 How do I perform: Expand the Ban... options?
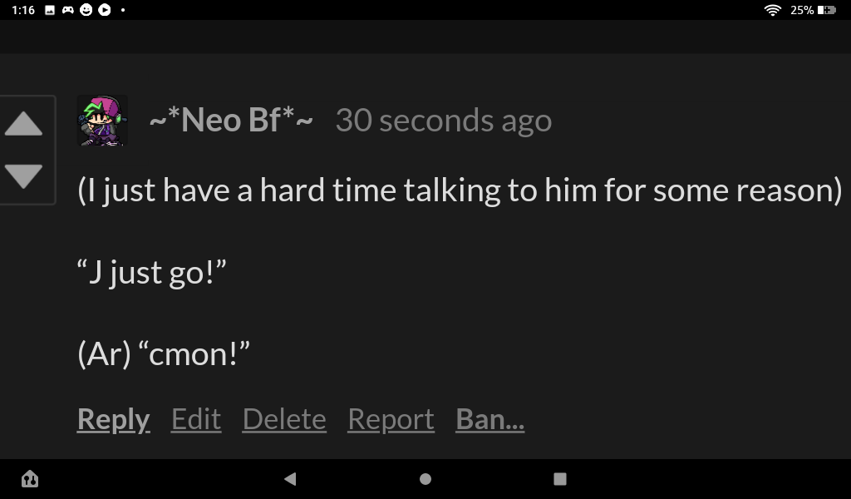pyautogui.click(x=490, y=419)
